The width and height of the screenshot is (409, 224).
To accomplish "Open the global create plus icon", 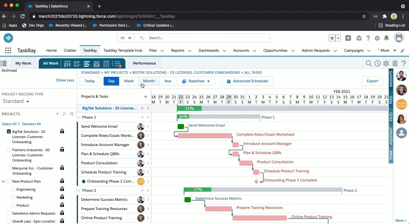I will (348, 38).
